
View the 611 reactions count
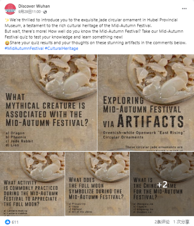point(15,222)
